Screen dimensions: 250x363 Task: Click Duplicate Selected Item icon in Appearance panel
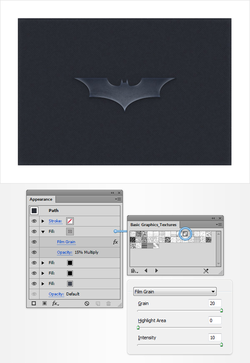tap(98, 303)
